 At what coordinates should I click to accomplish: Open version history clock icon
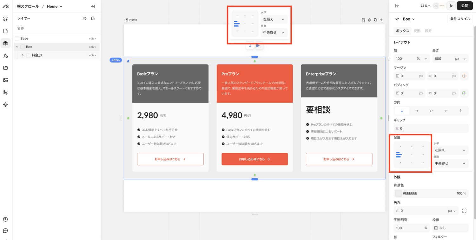pos(5,219)
